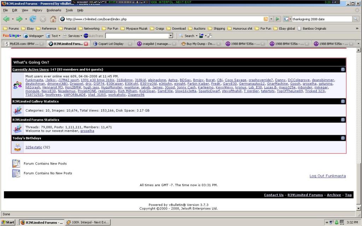Open newest member groselha's profile link
The image size is (362, 226).
(x=87, y=131)
